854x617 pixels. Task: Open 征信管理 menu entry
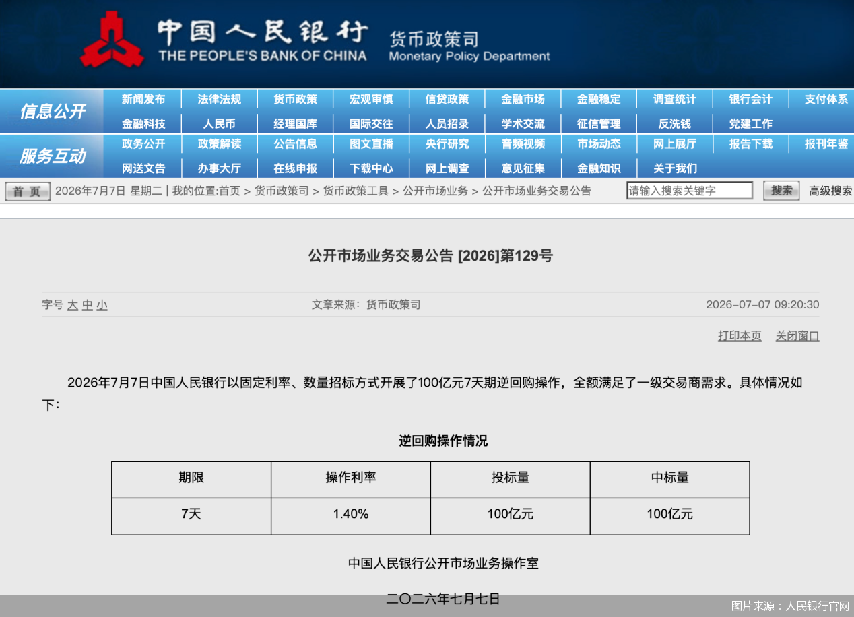[x=599, y=124]
